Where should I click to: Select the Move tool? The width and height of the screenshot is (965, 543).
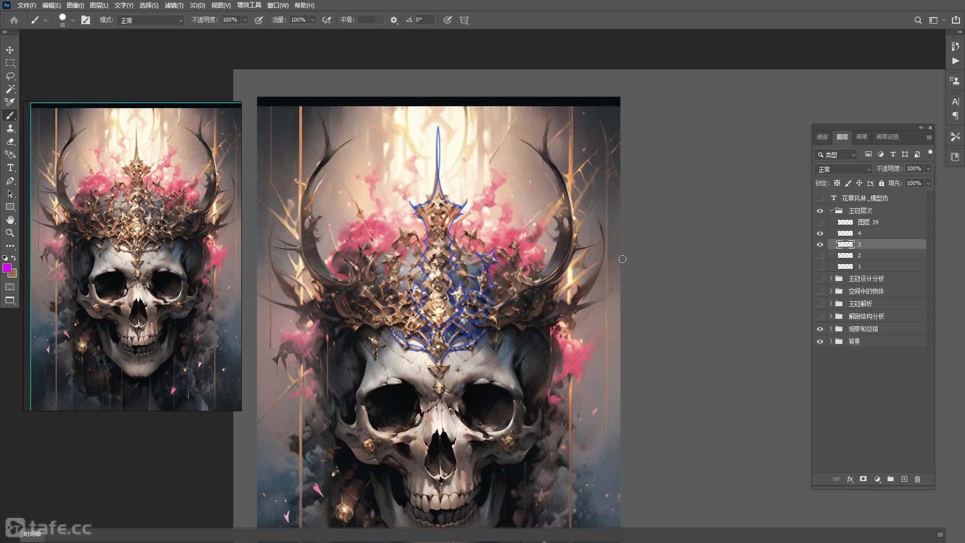(10, 50)
